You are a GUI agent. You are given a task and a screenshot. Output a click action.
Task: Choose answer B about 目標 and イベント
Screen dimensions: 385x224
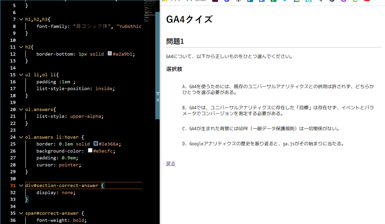(x=278, y=110)
